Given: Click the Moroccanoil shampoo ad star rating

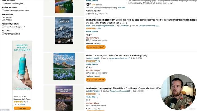Looking at the screenshot, I should tap(18, 102).
